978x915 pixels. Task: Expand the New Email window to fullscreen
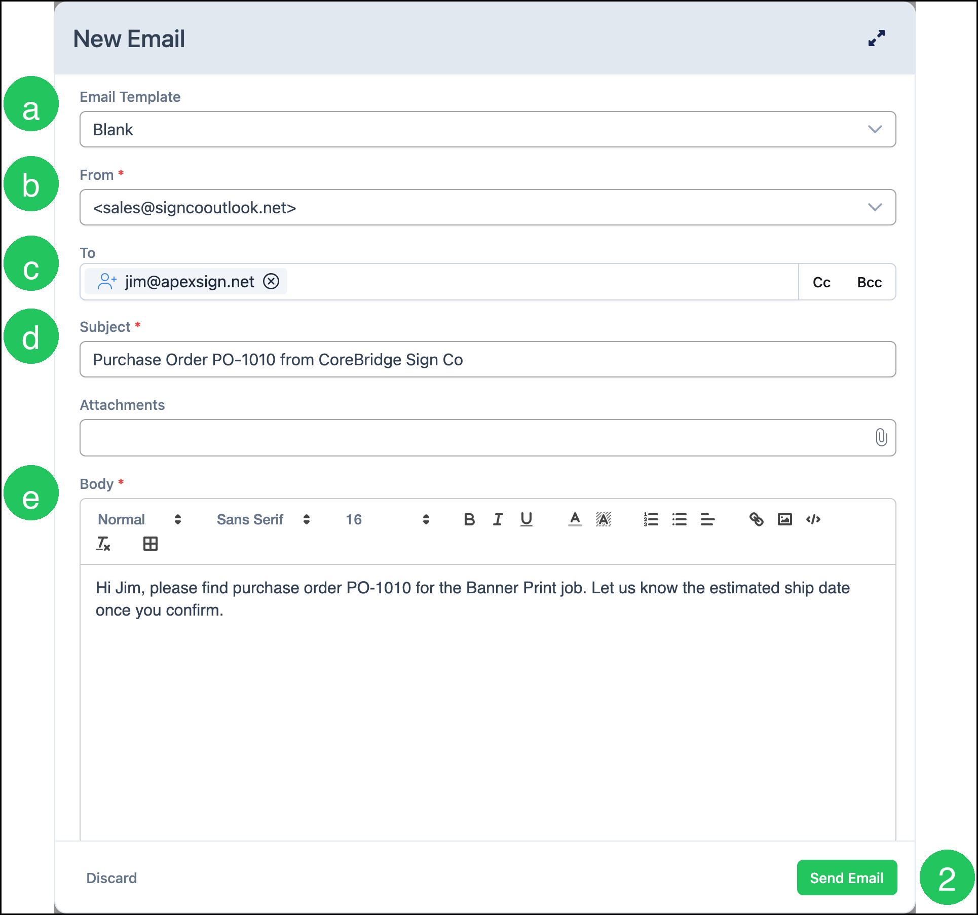coord(876,38)
